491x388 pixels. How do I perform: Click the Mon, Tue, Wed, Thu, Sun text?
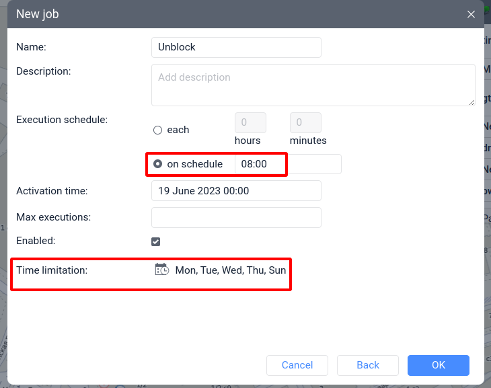[230, 270]
